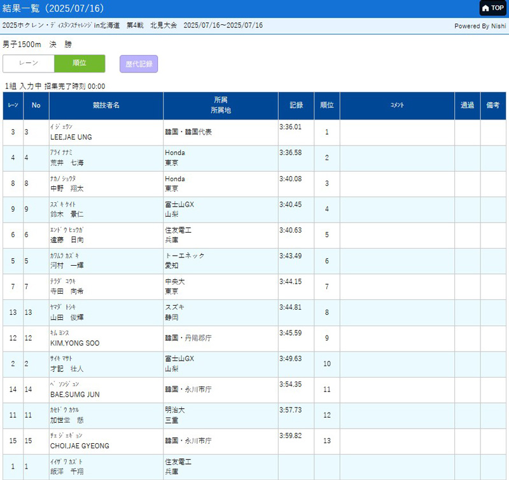Image resolution: width=509 pixels, height=480 pixels.
Task: Select athlete LEE,JAE UNG
Action: [x=71, y=137]
